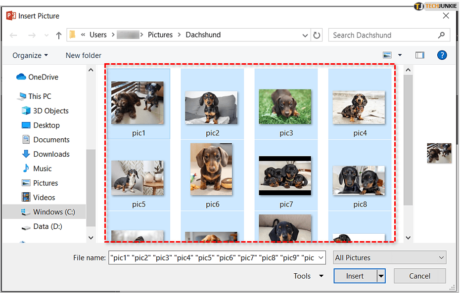Viewport: 461px width, 293px height.
Task: Expand the address bar history dropdown
Action: click(x=305, y=35)
